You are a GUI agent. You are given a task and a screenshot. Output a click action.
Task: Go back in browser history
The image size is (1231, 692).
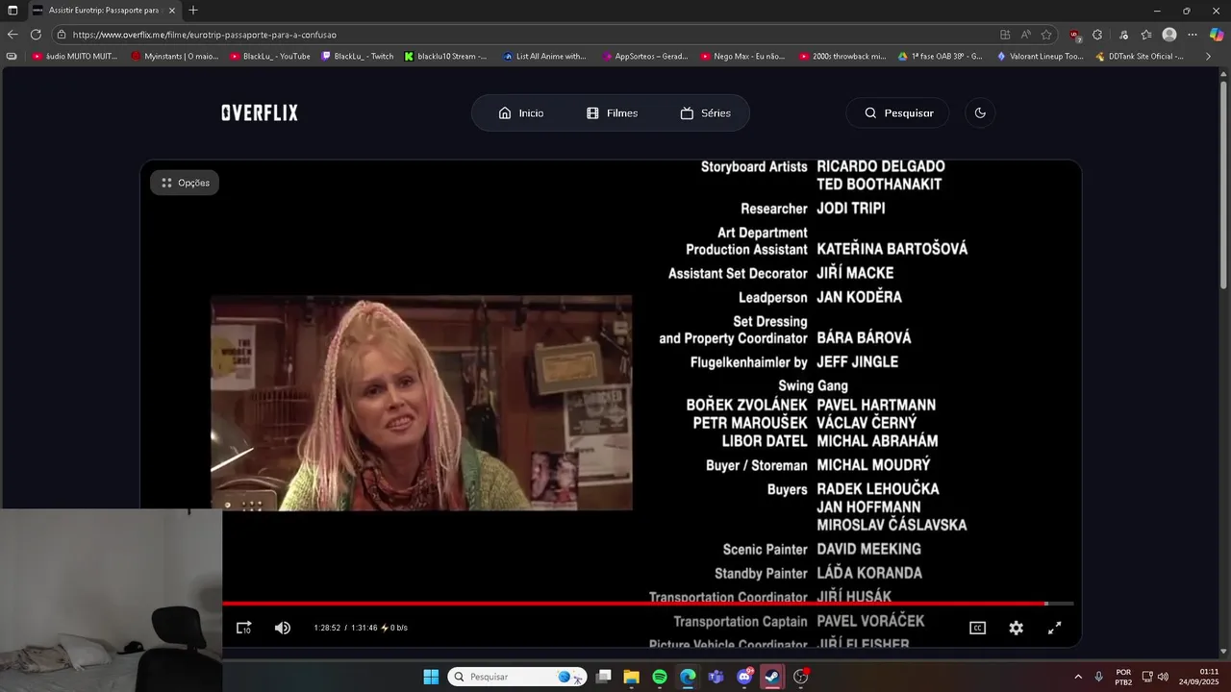[x=13, y=35]
